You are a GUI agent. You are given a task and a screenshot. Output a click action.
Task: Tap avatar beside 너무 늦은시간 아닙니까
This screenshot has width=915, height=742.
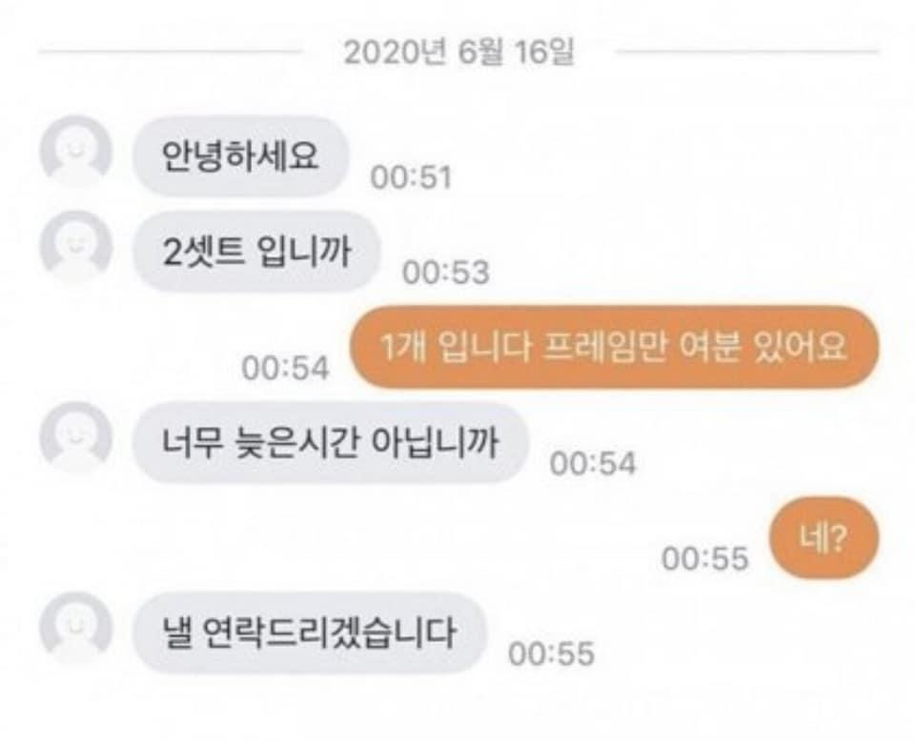click(x=76, y=437)
